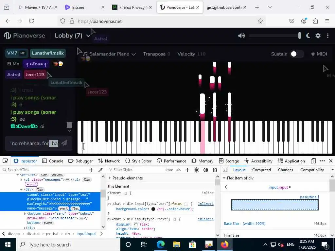Screen dimensions: 335x251
Task: Toggle flexbox highlighter on display flex
Action: click(x=136, y=224)
